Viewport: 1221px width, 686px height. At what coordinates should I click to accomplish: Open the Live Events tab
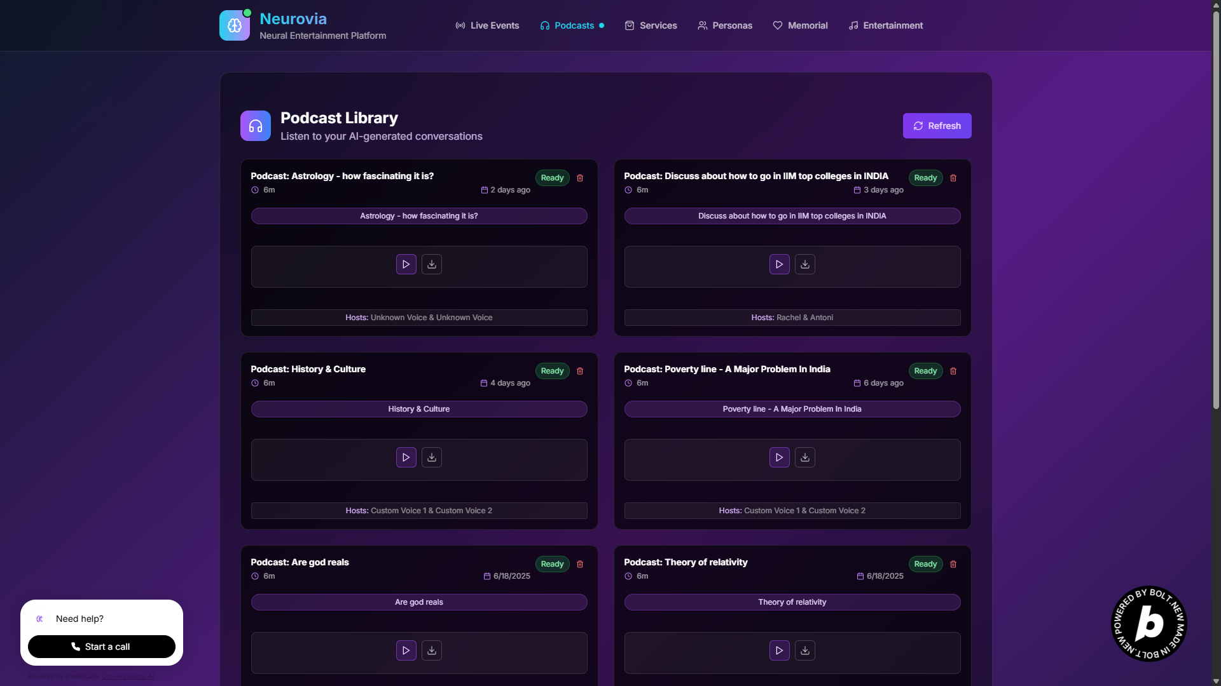pos(487,25)
